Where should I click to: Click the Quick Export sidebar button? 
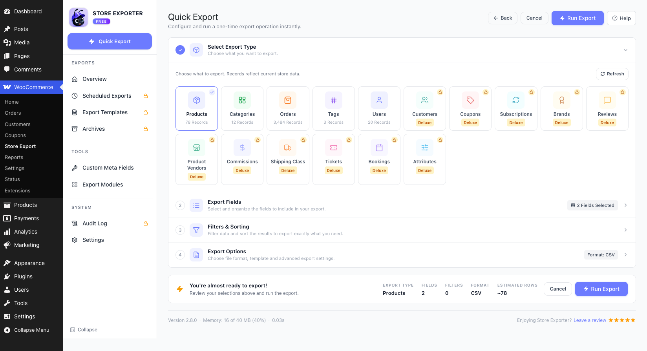110,41
